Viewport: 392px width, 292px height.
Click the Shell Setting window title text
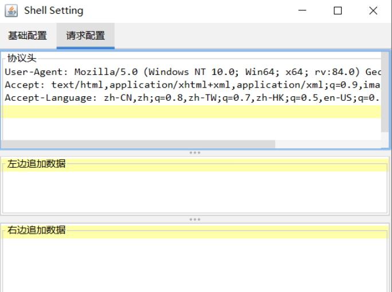pyautogui.click(x=53, y=10)
